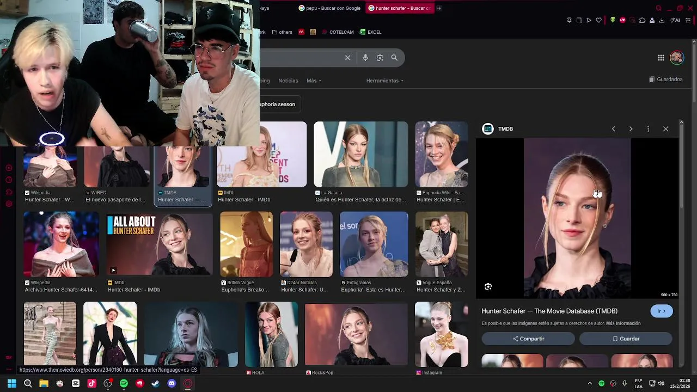The image size is (697, 392).
Task: Open Steam from taskbar
Action: (155, 383)
